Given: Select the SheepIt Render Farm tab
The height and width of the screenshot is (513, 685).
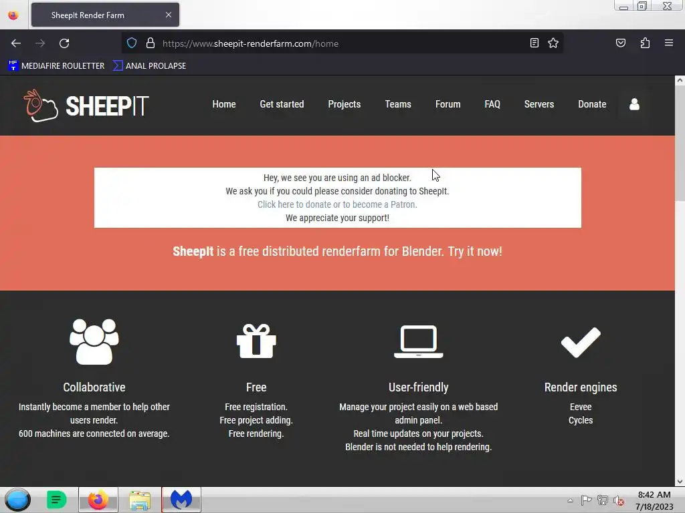Looking at the screenshot, I should [x=105, y=15].
